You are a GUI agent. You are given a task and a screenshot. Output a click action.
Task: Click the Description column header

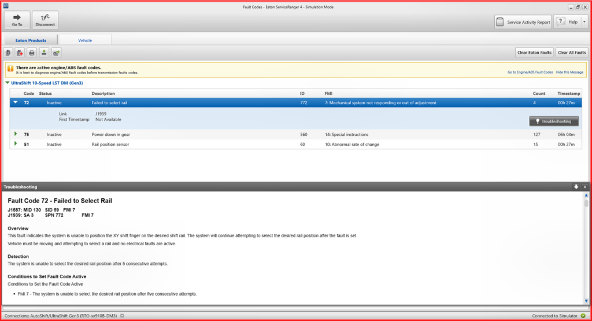(103, 93)
